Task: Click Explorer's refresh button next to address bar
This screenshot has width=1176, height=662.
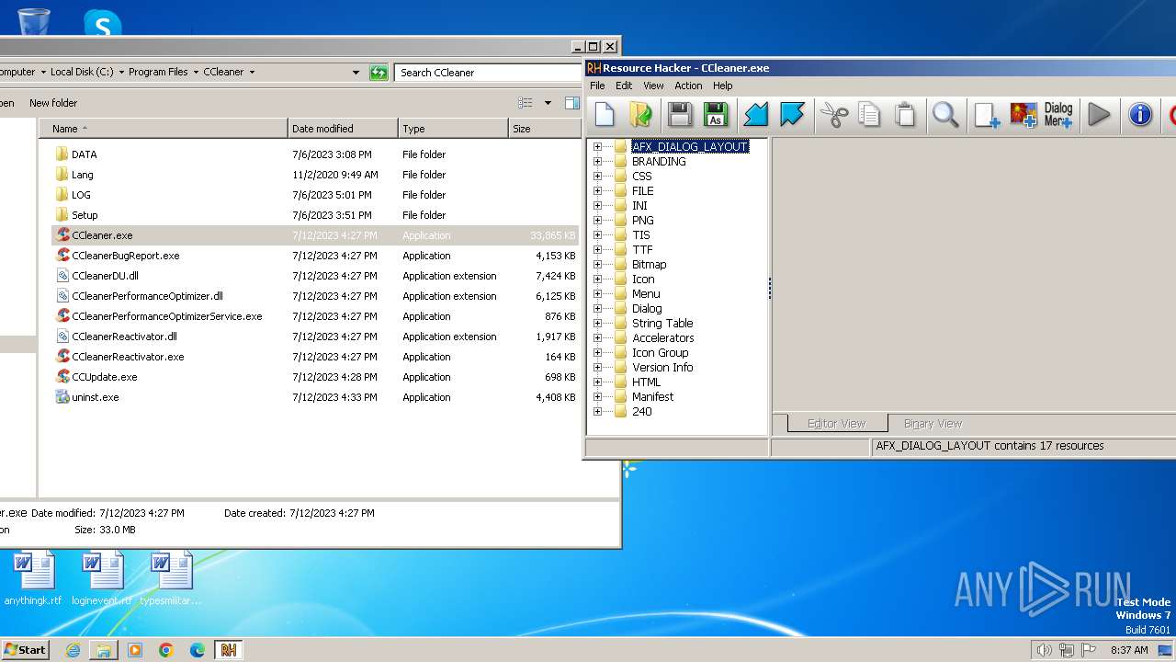Action: [x=379, y=73]
